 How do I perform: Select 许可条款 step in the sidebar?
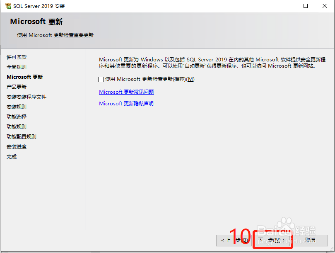(17, 57)
